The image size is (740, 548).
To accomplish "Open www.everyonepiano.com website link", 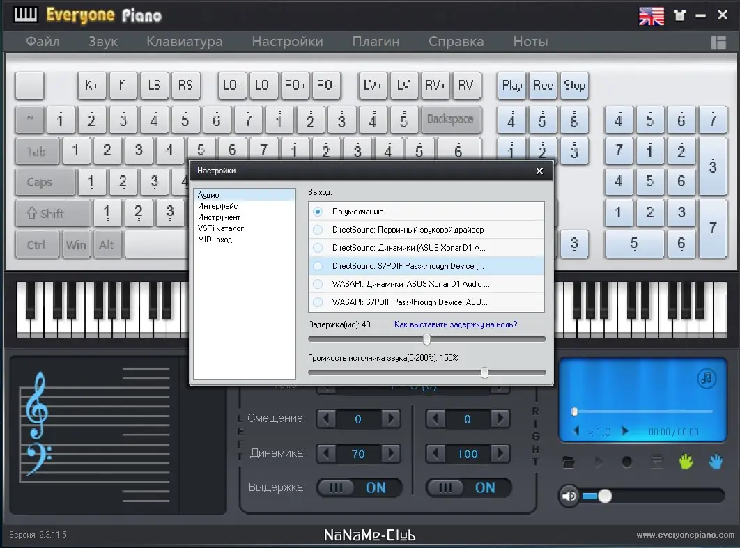I will (685, 535).
